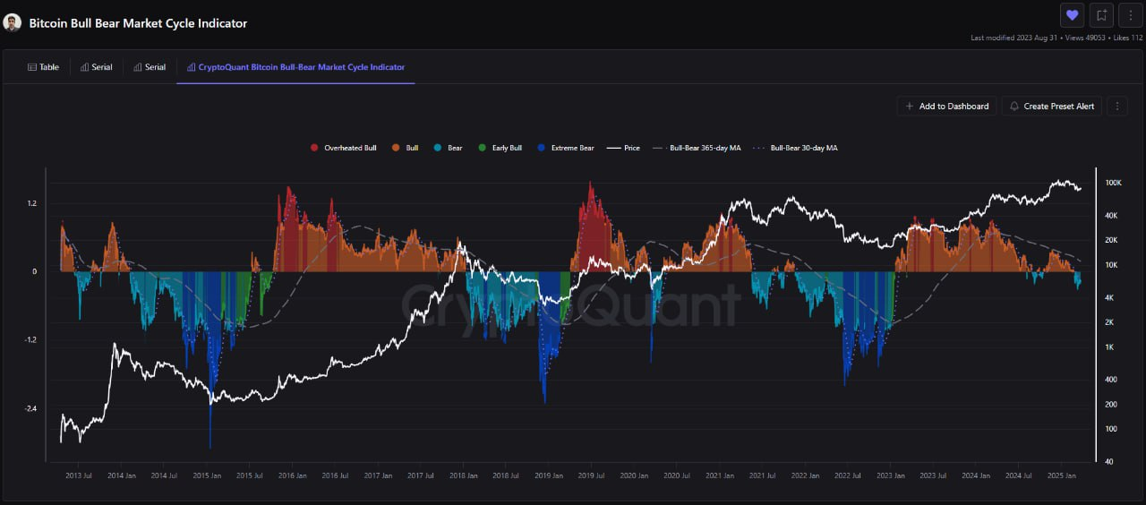The width and height of the screenshot is (1146, 505).
Task: Click the author avatar beside the title
Action: (13, 22)
